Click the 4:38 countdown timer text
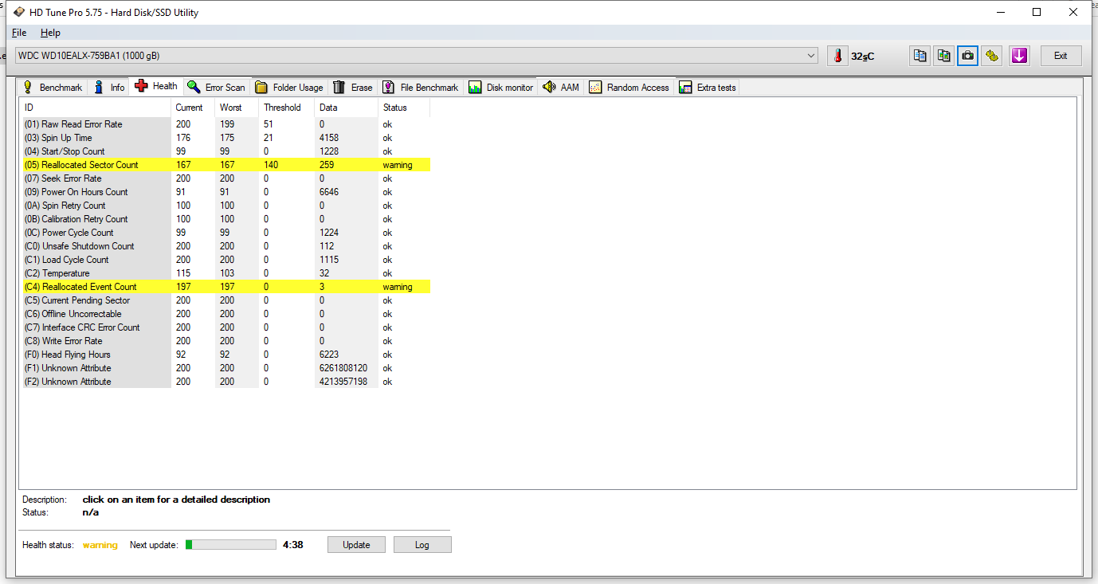This screenshot has width=1098, height=584. coord(292,545)
